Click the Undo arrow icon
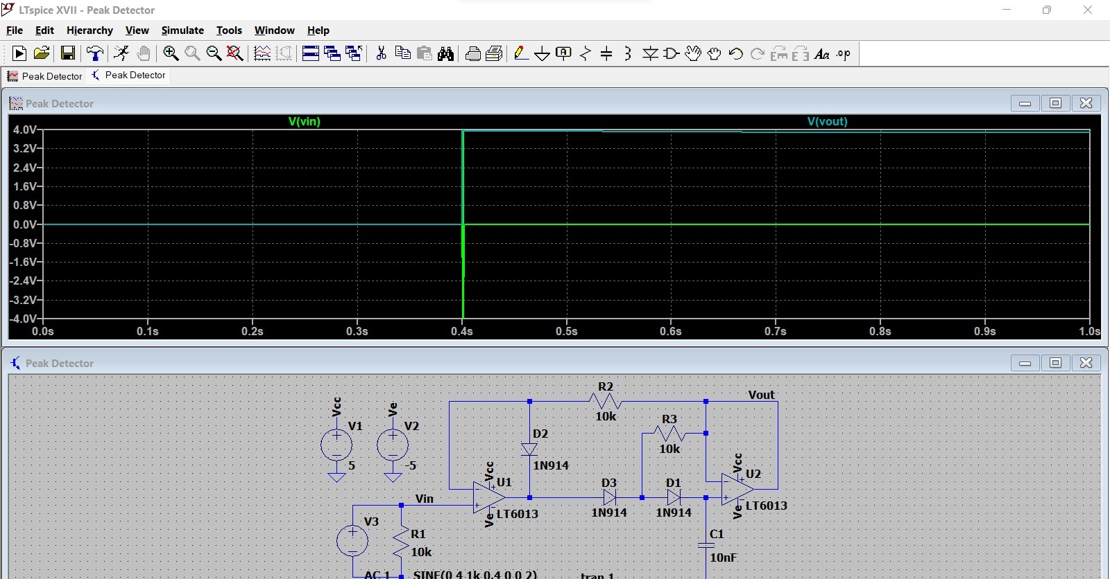The height and width of the screenshot is (579, 1110). pos(735,53)
